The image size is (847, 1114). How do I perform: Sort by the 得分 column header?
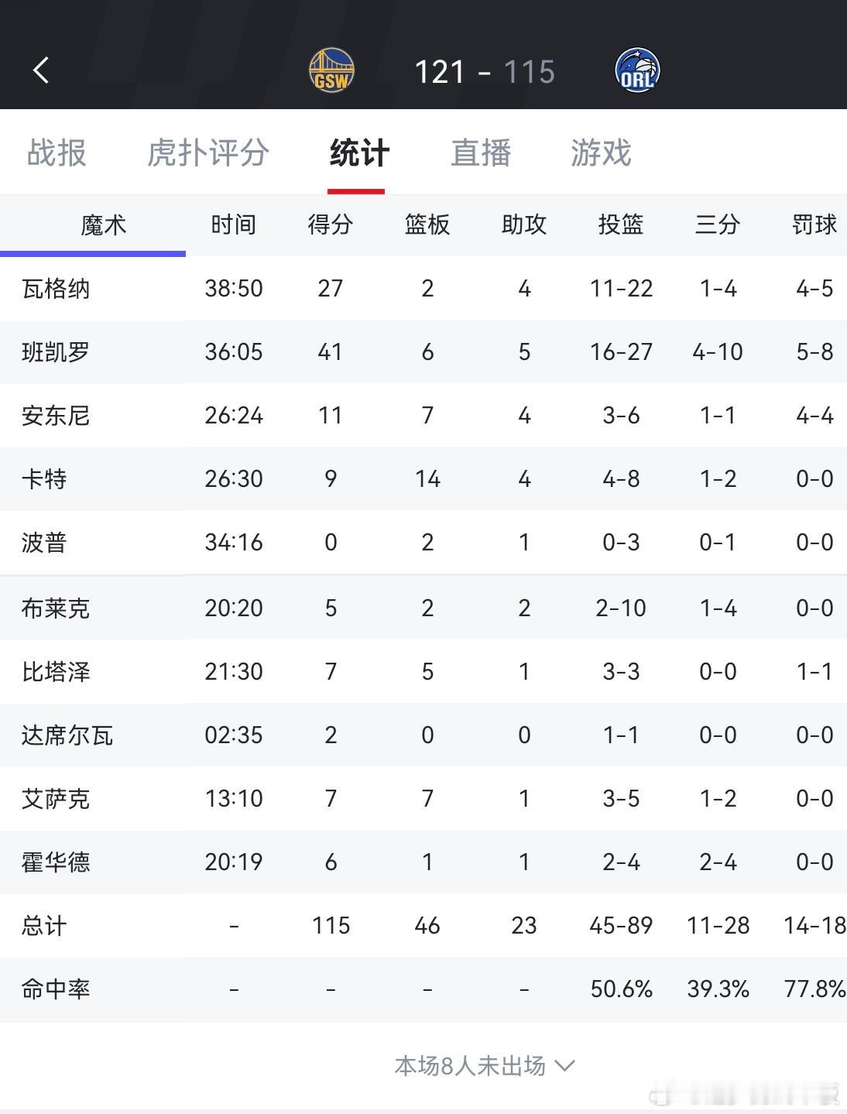[331, 225]
